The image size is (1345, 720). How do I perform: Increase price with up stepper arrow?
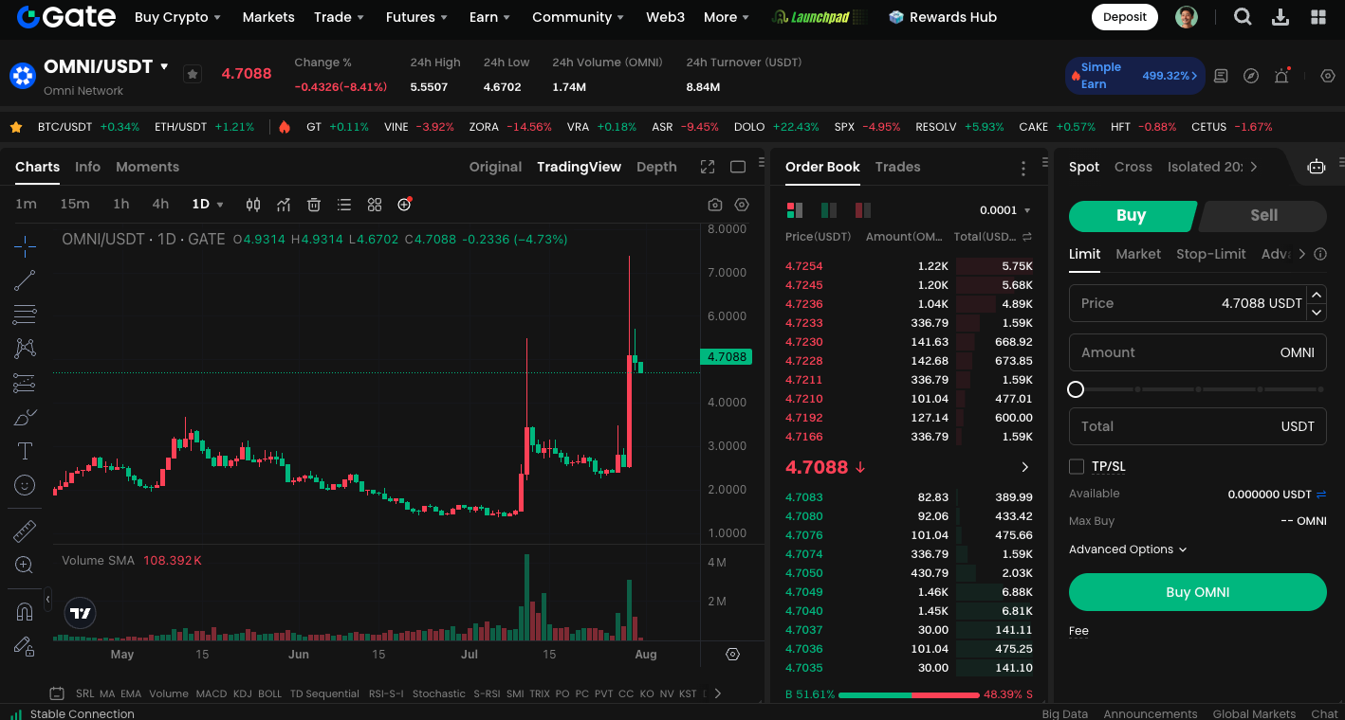tap(1317, 295)
